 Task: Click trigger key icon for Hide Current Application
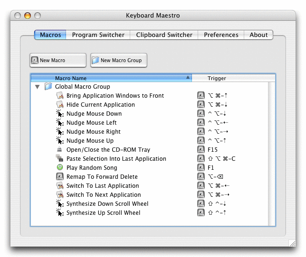point(201,104)
